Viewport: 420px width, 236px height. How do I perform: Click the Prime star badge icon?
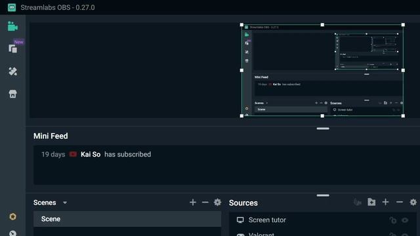(x=12, y=216)
